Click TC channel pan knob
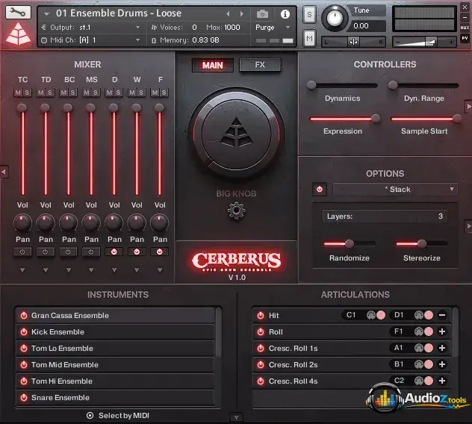Screen dimensions: 472x424 coord(22,222)
